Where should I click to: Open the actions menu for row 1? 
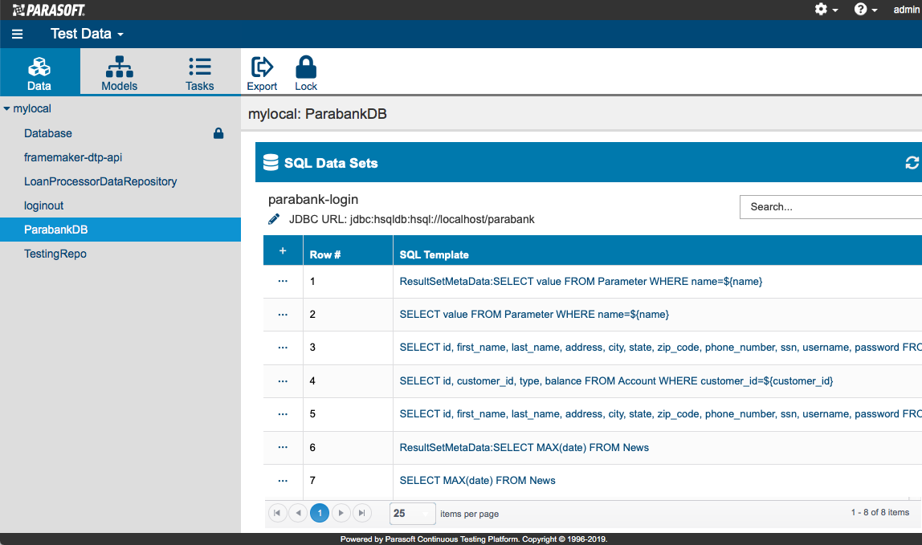tap(283, 281)
